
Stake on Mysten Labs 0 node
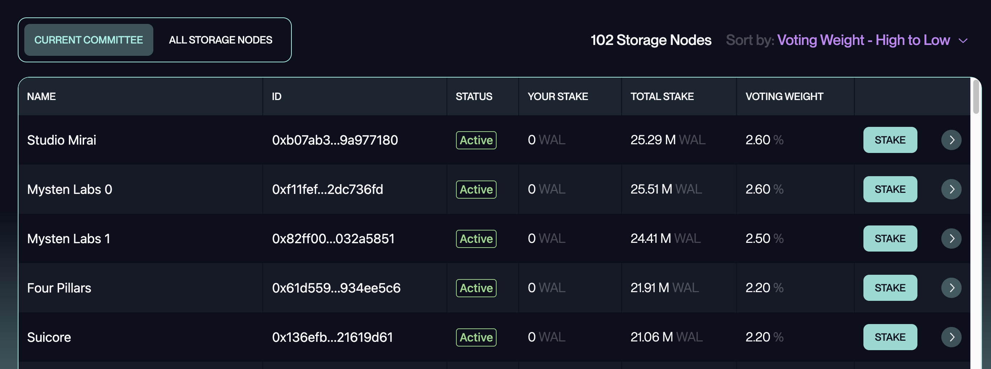click(890, 189)
